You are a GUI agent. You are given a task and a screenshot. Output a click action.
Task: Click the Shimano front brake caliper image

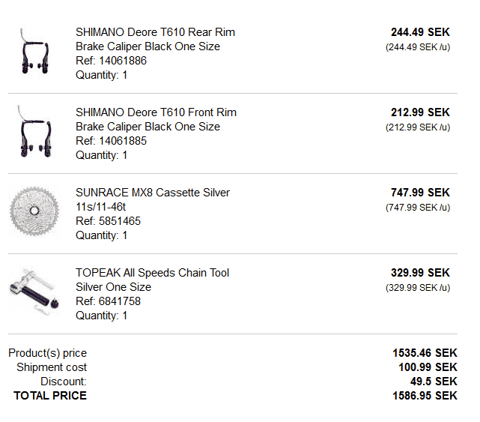coord(34,133)
